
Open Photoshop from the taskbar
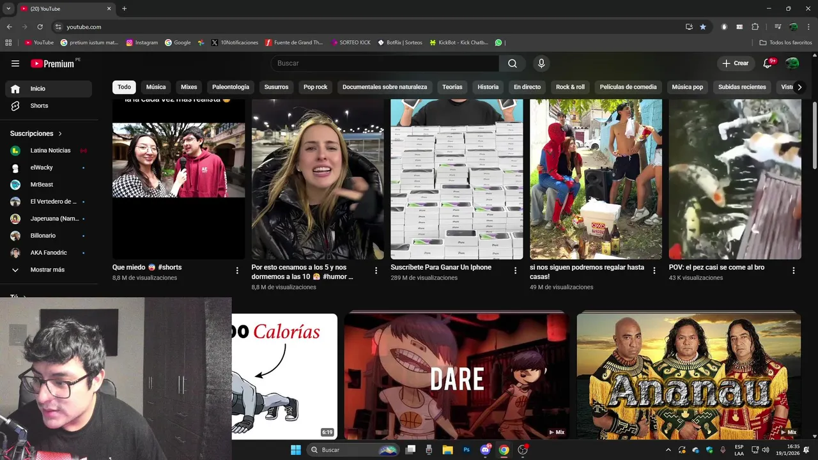467,450
